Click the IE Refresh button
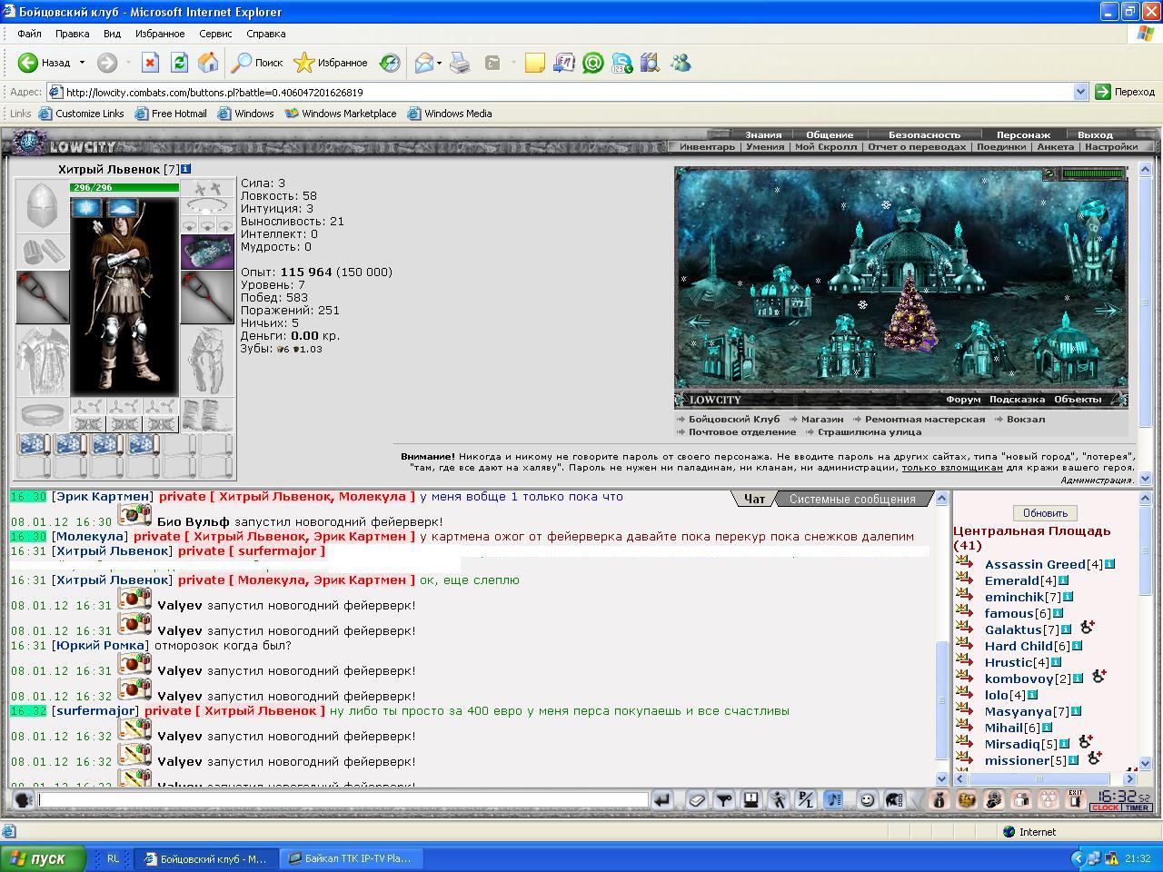Viewport: 1163px width, 872px height. (179, 63)
